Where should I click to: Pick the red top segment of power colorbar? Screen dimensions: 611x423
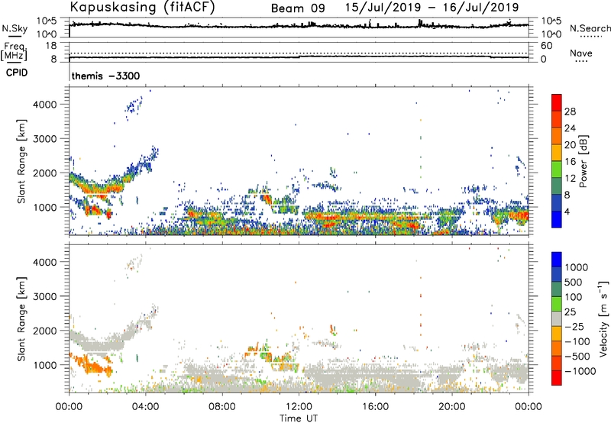[557, 103]
